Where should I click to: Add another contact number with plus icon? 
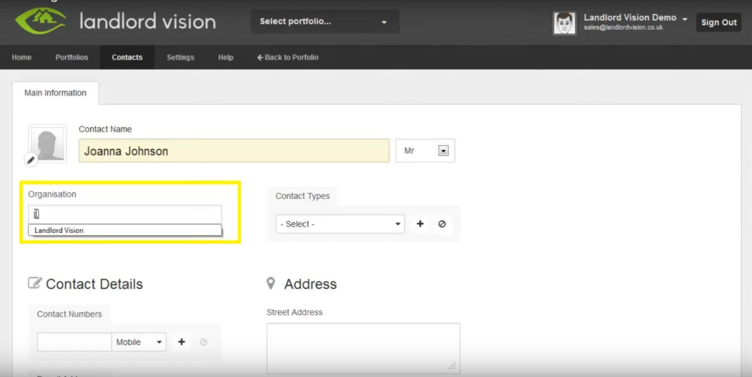click(182, 342)
